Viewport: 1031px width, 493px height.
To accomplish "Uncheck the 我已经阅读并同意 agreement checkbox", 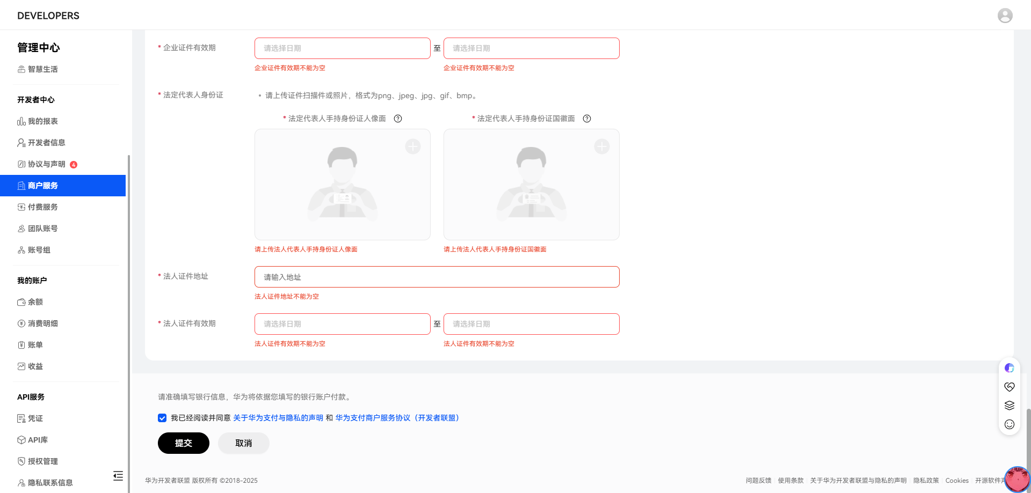I will pyautogui.click(x=162, y=418).
